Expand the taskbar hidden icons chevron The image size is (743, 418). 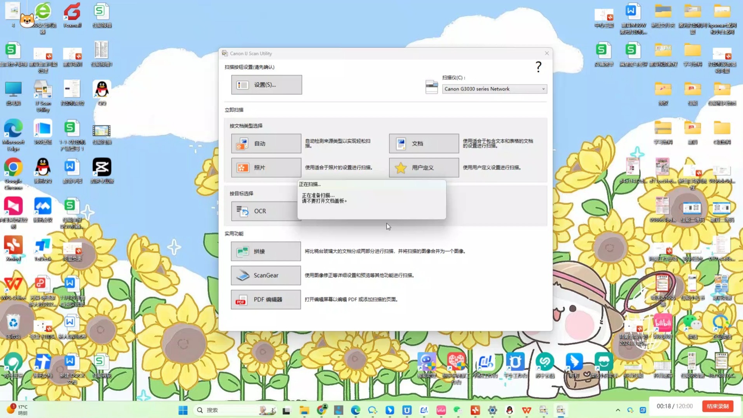click(617, 410)
